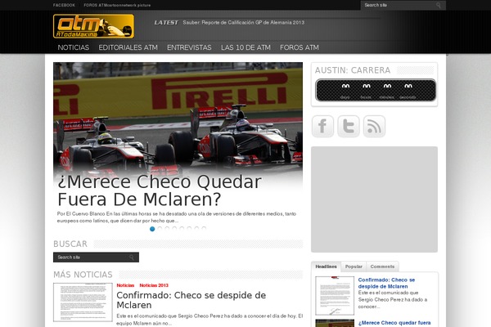
Task: Open the EDITORIALES ATM menu
Action: [128, 47]
